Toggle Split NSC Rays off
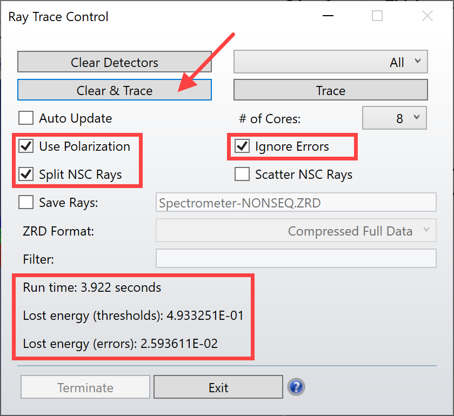Screen dimensions: 454x416 tap(26, 174)
